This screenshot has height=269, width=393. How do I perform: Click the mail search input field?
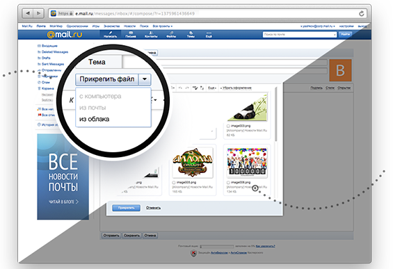tap(300, 35)
